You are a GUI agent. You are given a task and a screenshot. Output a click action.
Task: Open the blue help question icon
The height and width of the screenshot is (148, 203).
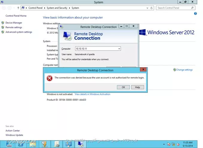pyautogui.click(x=195, y=13)
